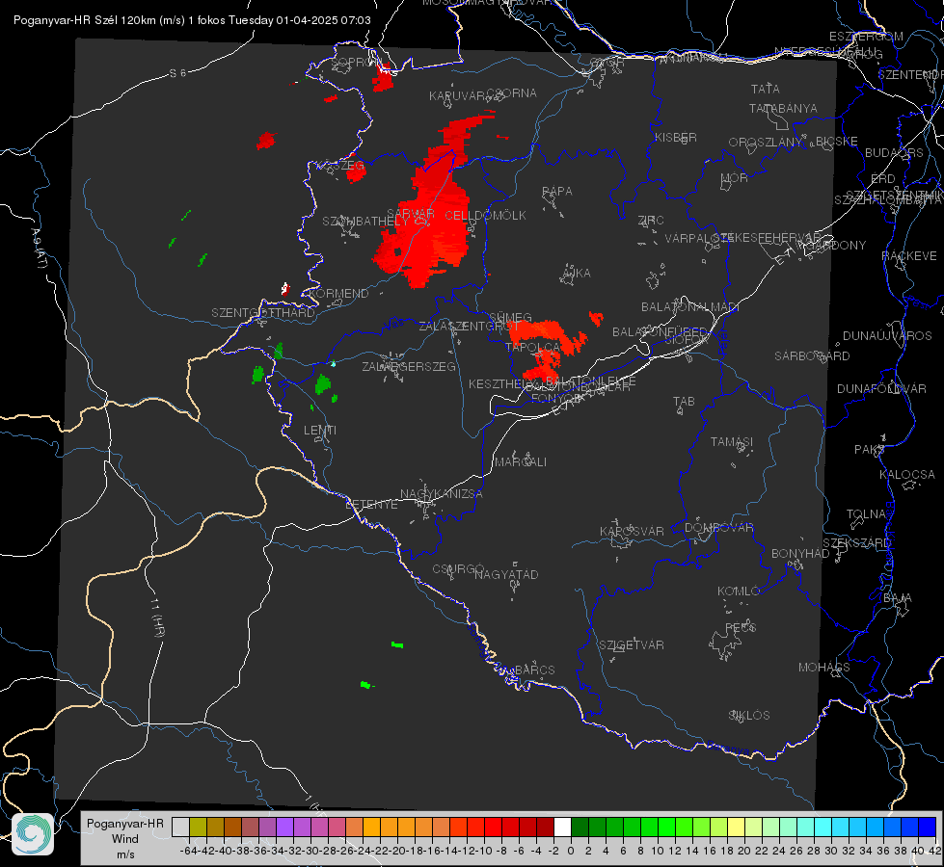Image resolution: width=944 pixels, height=867 pixels.
Task: Click the SARBOGARD city label
Action: 812,355
